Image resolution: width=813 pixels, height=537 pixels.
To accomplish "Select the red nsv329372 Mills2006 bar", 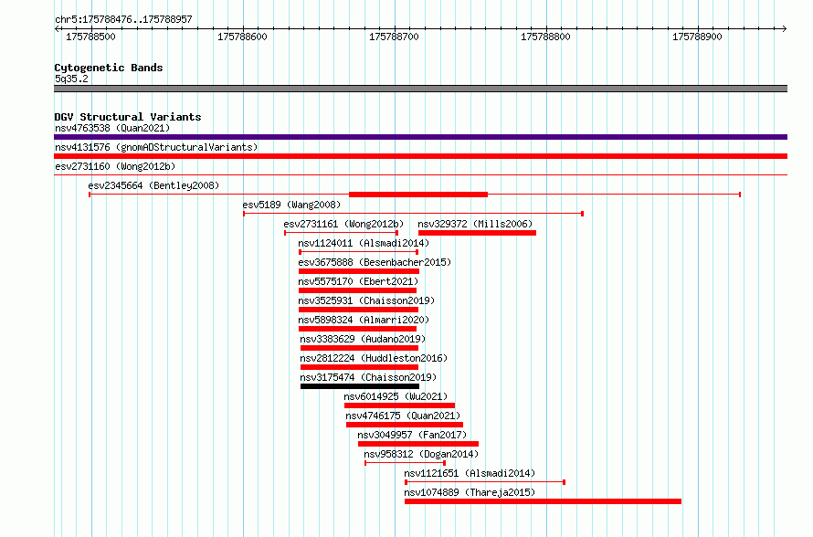I will [477, 233].
